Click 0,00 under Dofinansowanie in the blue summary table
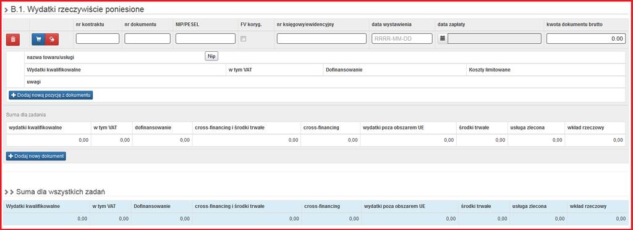Screen dimensions: 633x230 click(184, 219)
